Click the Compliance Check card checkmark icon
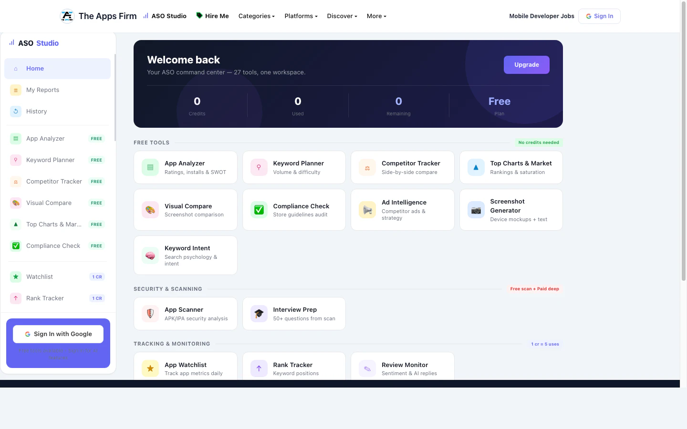The image size is (687, 429). 259,210
